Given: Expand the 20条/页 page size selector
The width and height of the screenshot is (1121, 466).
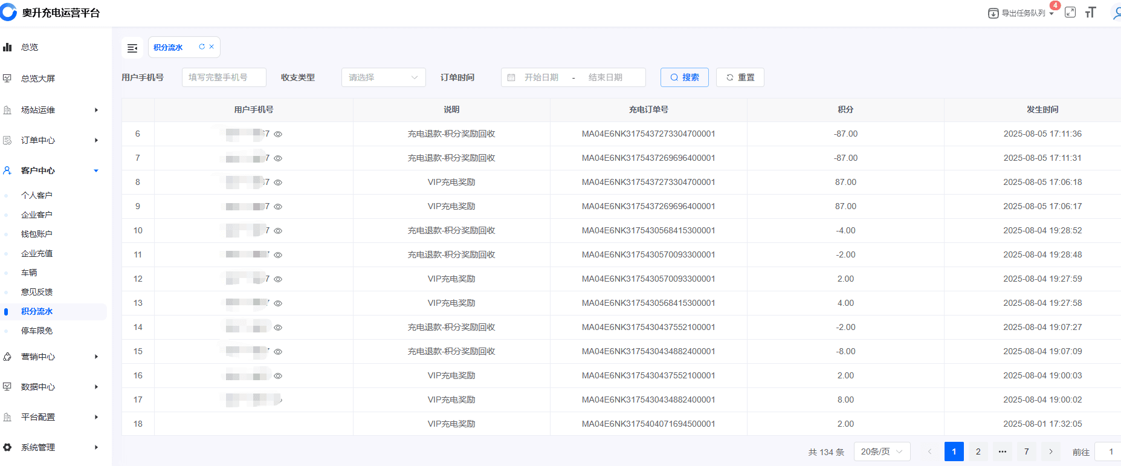Looking at the screenshot, I should (x=881, y=451).
